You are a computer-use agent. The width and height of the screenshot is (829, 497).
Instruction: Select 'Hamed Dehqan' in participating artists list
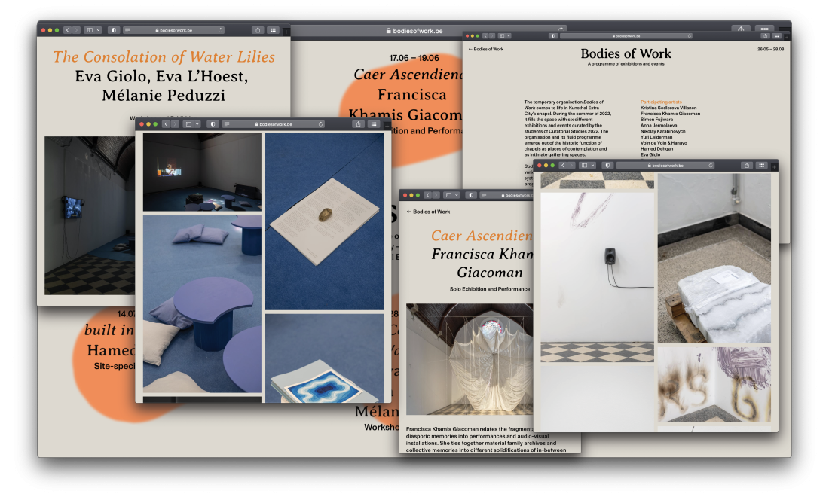tap(657, 148)
